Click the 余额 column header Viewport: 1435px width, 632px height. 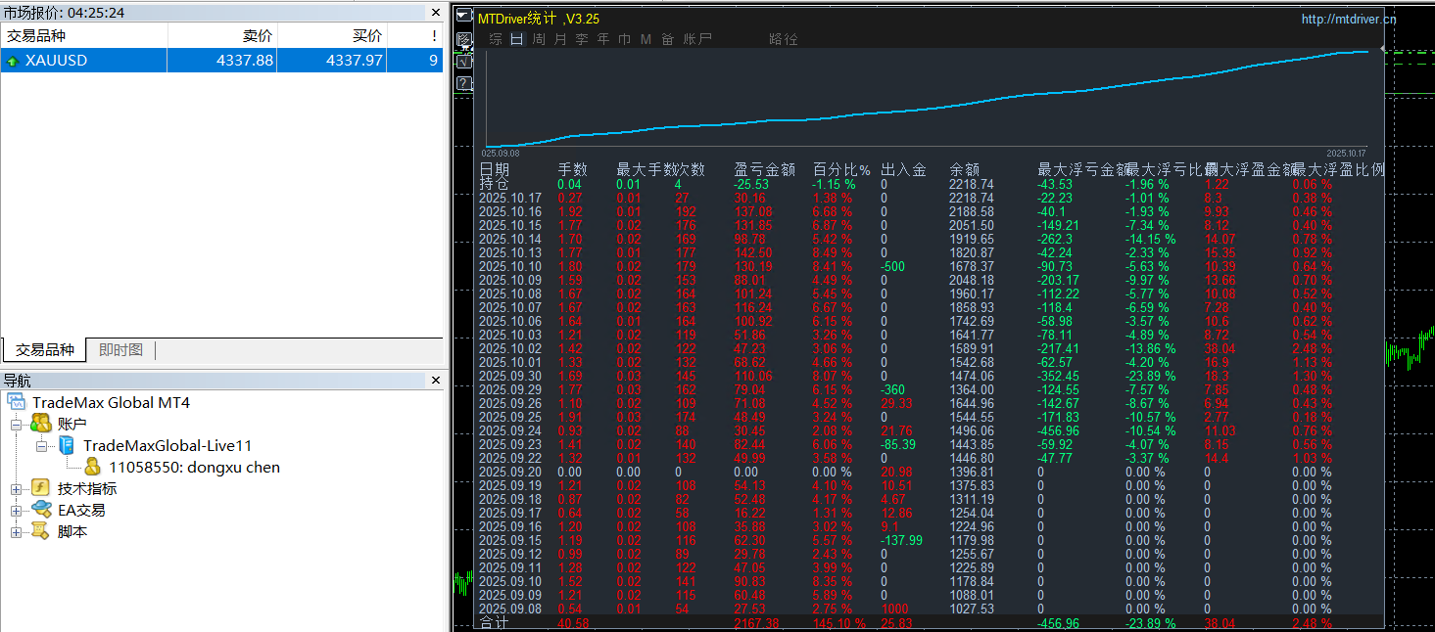point(964,169)
